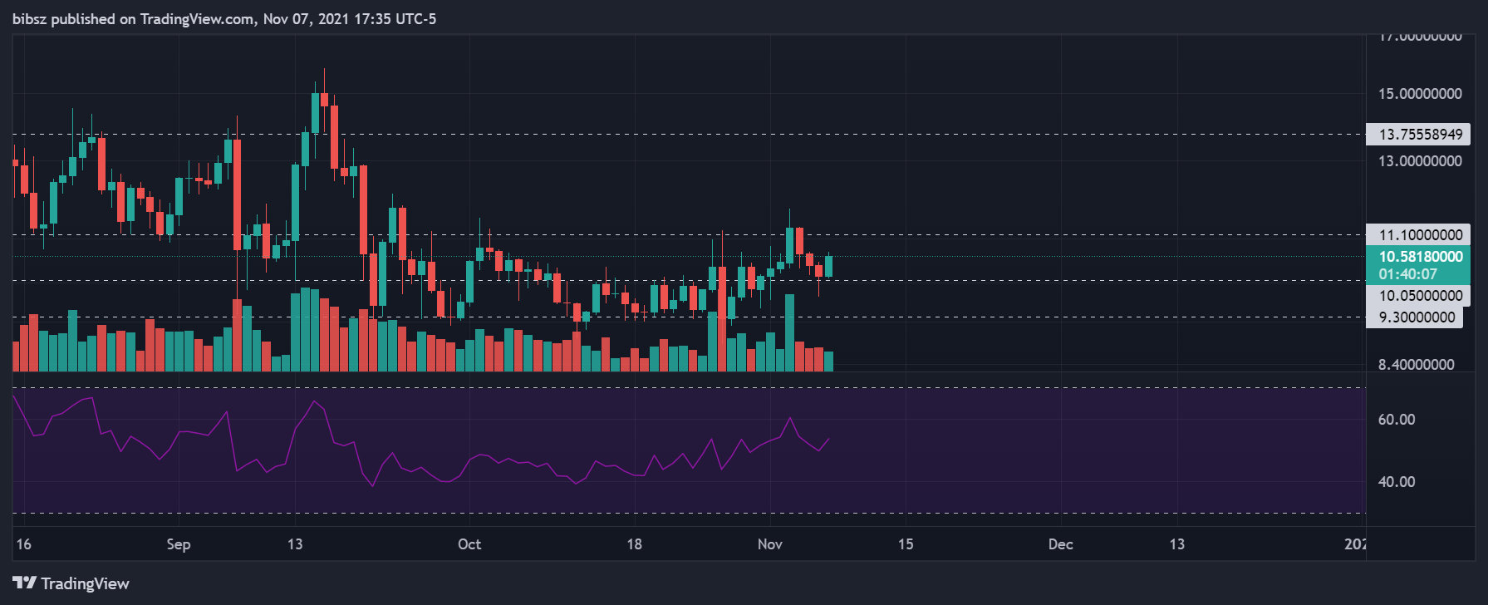
Task: Click the countdown timer 01:40:07
Action: [1407, 274]
